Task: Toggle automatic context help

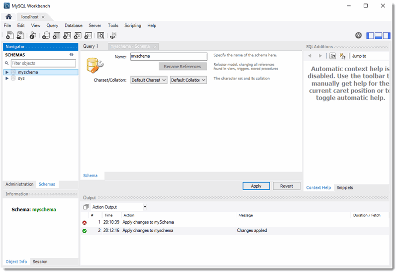Action: point(343,56)
